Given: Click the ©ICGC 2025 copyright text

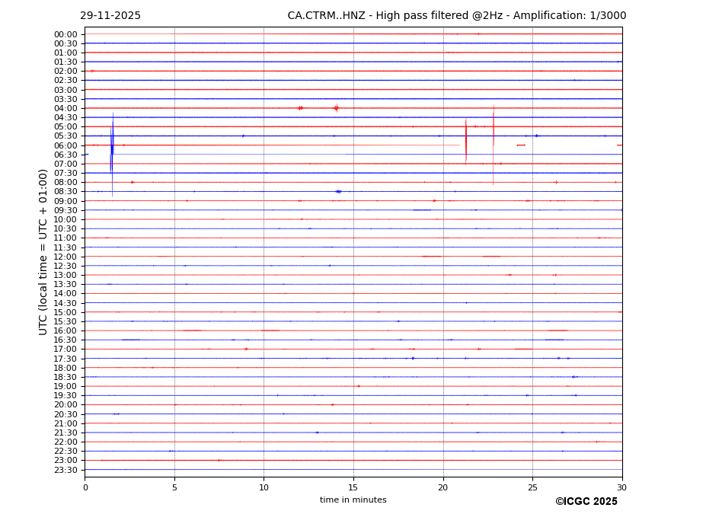Looking at the screenshot, I should pos(586,502).
